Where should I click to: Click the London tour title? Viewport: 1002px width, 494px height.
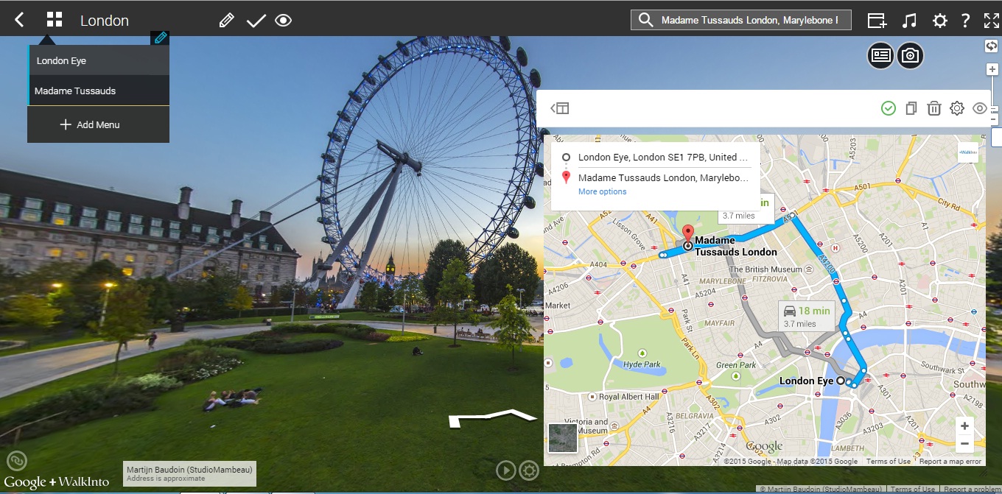coord(105,21)
